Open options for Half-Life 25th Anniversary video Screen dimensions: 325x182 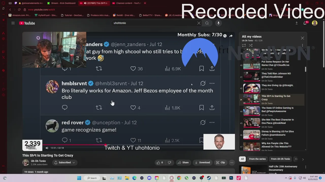[306, 167]
